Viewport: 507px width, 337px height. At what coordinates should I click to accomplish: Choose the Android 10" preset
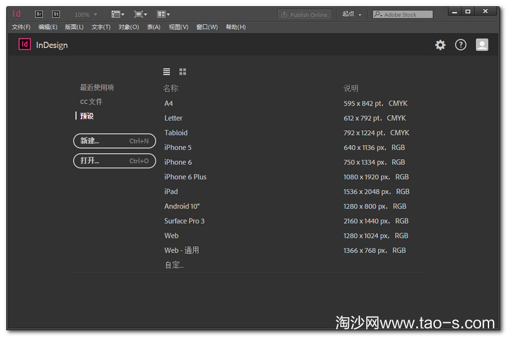[x=182, y=207]
